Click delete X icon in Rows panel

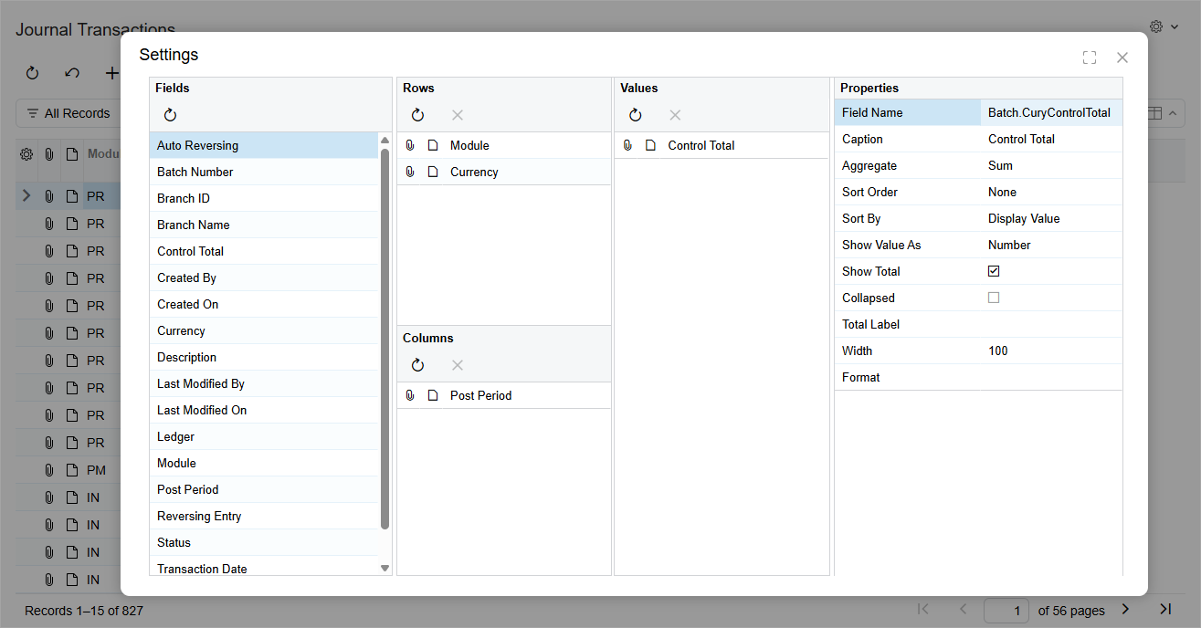(458, 115)
